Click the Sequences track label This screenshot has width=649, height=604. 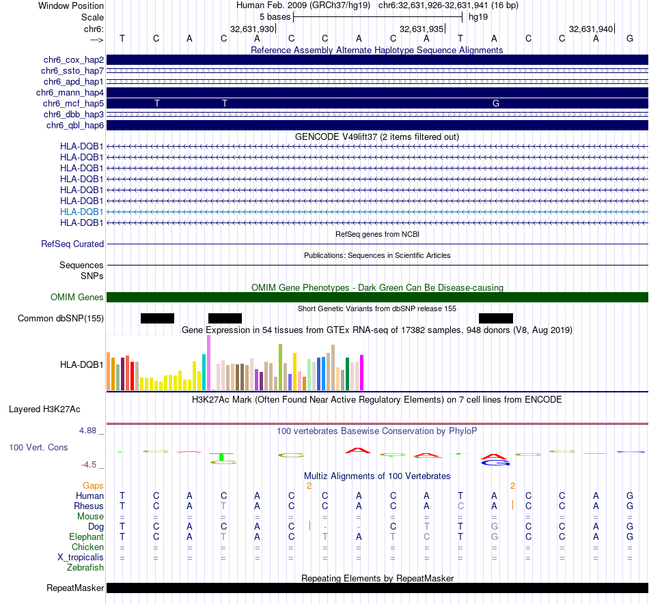[81, 265]
